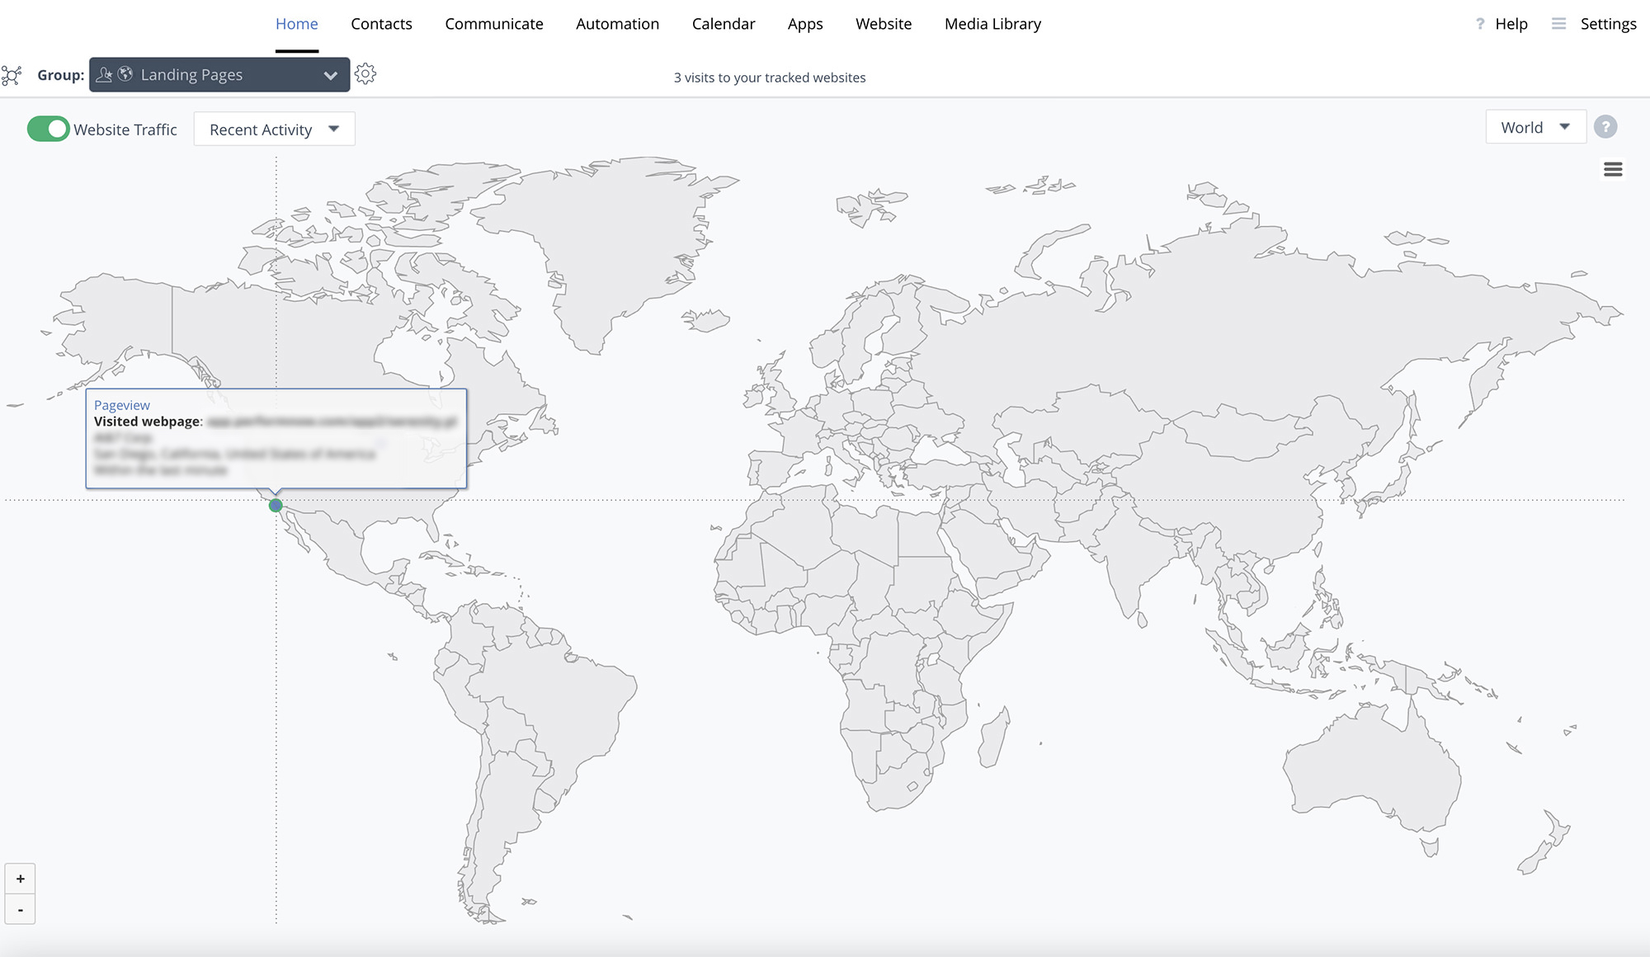The image size is (1650, 957).
Task: Click the Help question mark icon
Action: coord(1480,24)
